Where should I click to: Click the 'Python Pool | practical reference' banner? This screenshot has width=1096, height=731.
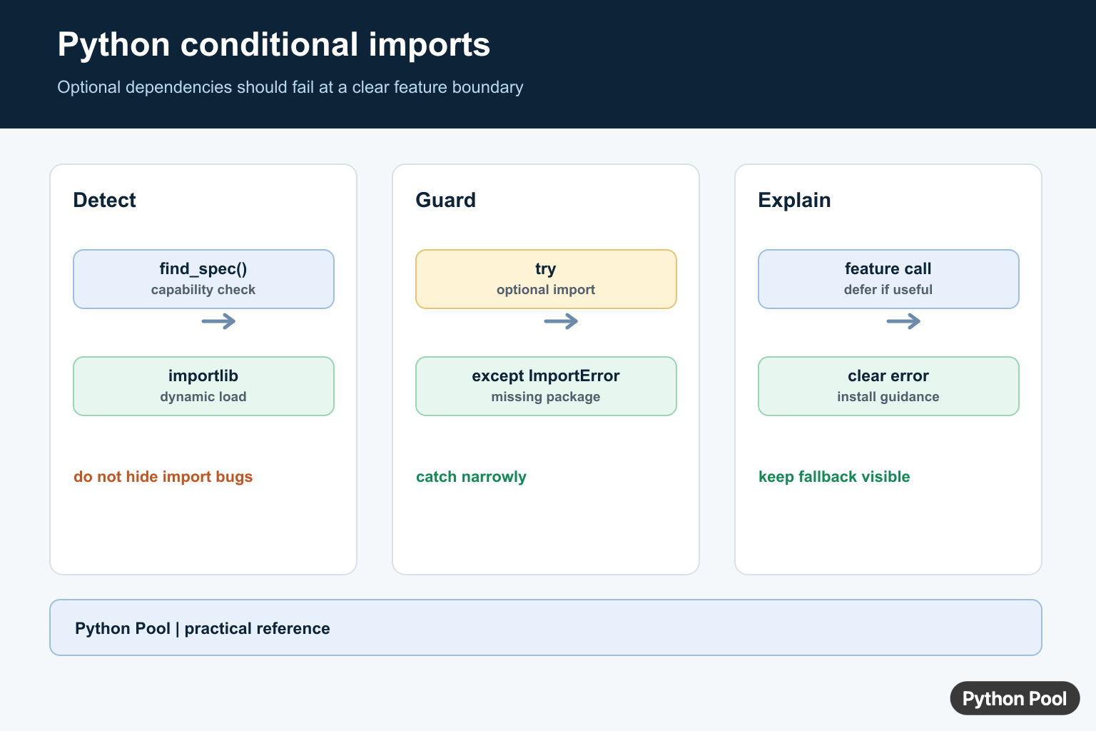(546, 627)
